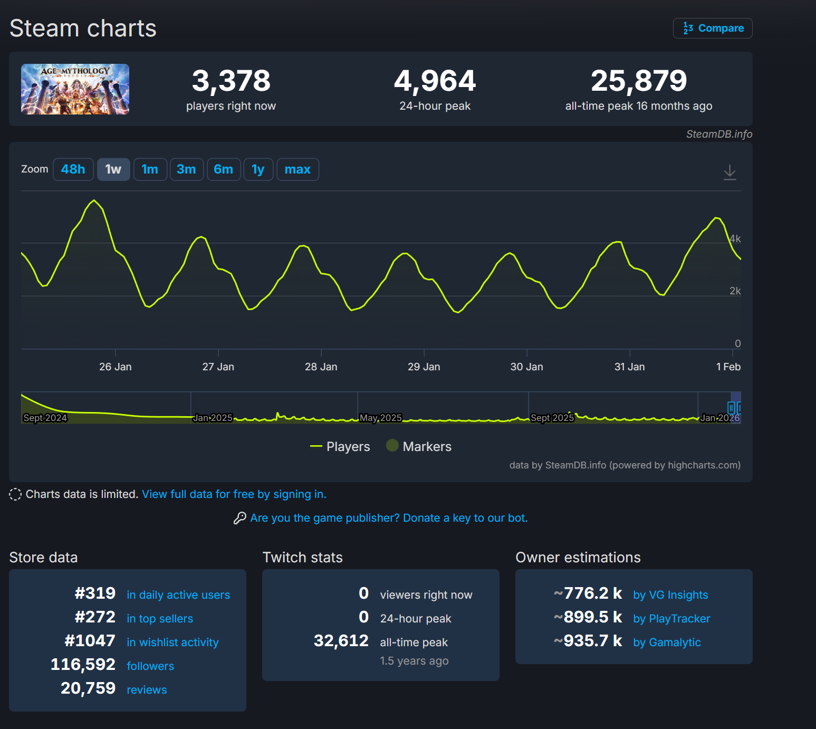Open the sign-in link for full data
Image resolution: width=816 pixels, height=729 pixels.
click(234, 494)
